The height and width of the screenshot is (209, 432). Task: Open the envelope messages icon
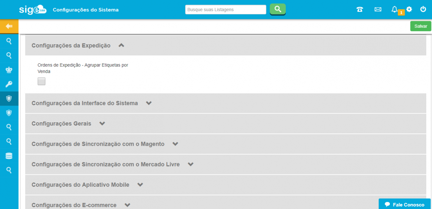click(378, 9)
